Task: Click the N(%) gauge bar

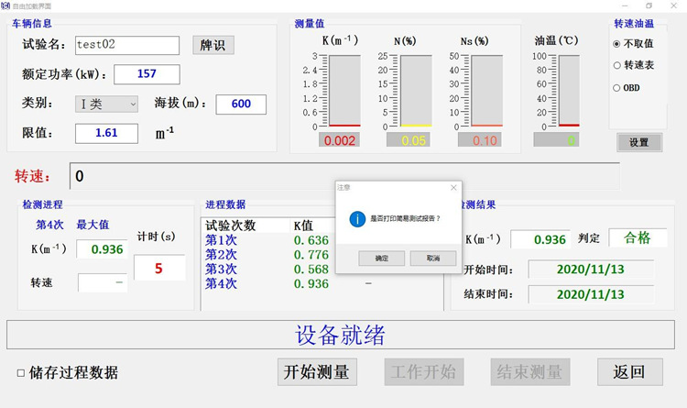Action: [x=416, y=91]
